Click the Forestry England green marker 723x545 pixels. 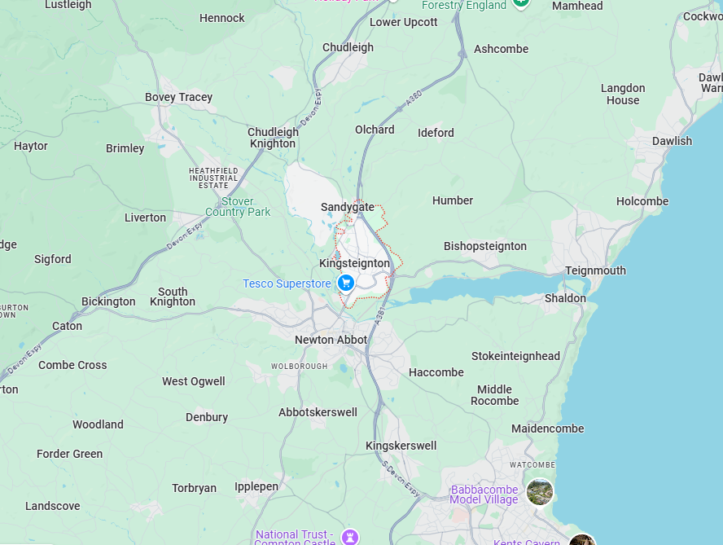coord(521,4)
